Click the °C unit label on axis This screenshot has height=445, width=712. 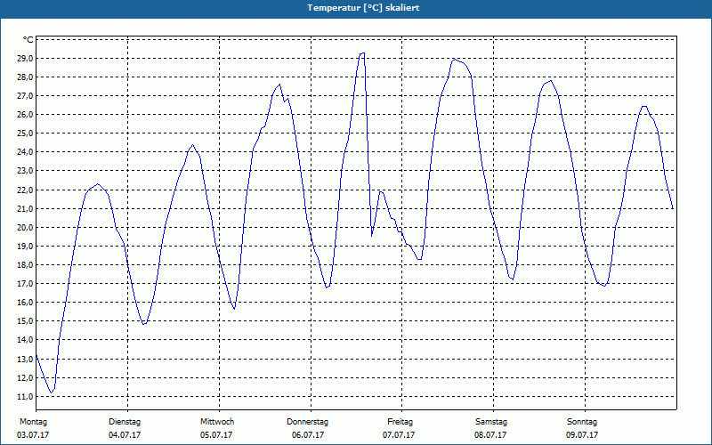28,40
